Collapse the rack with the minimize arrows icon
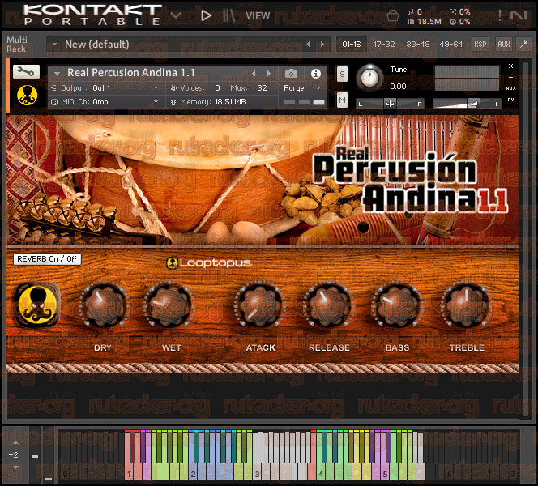The height and width of the screenshot is (486, 538). [523, 45]
